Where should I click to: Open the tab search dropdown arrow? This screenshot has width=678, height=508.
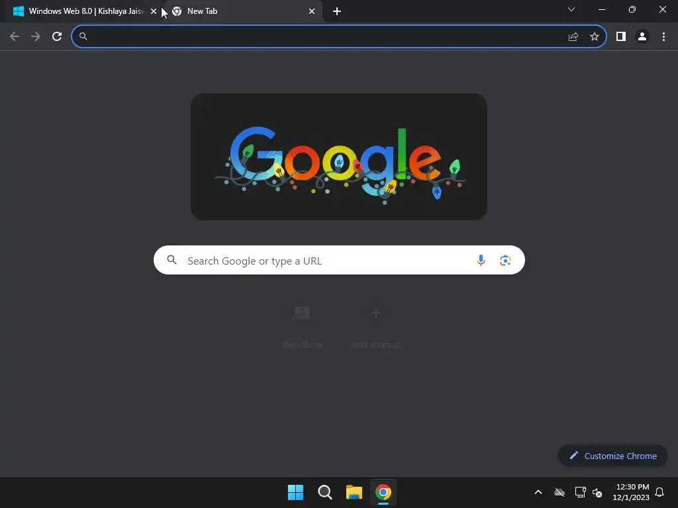pos(571,9)
